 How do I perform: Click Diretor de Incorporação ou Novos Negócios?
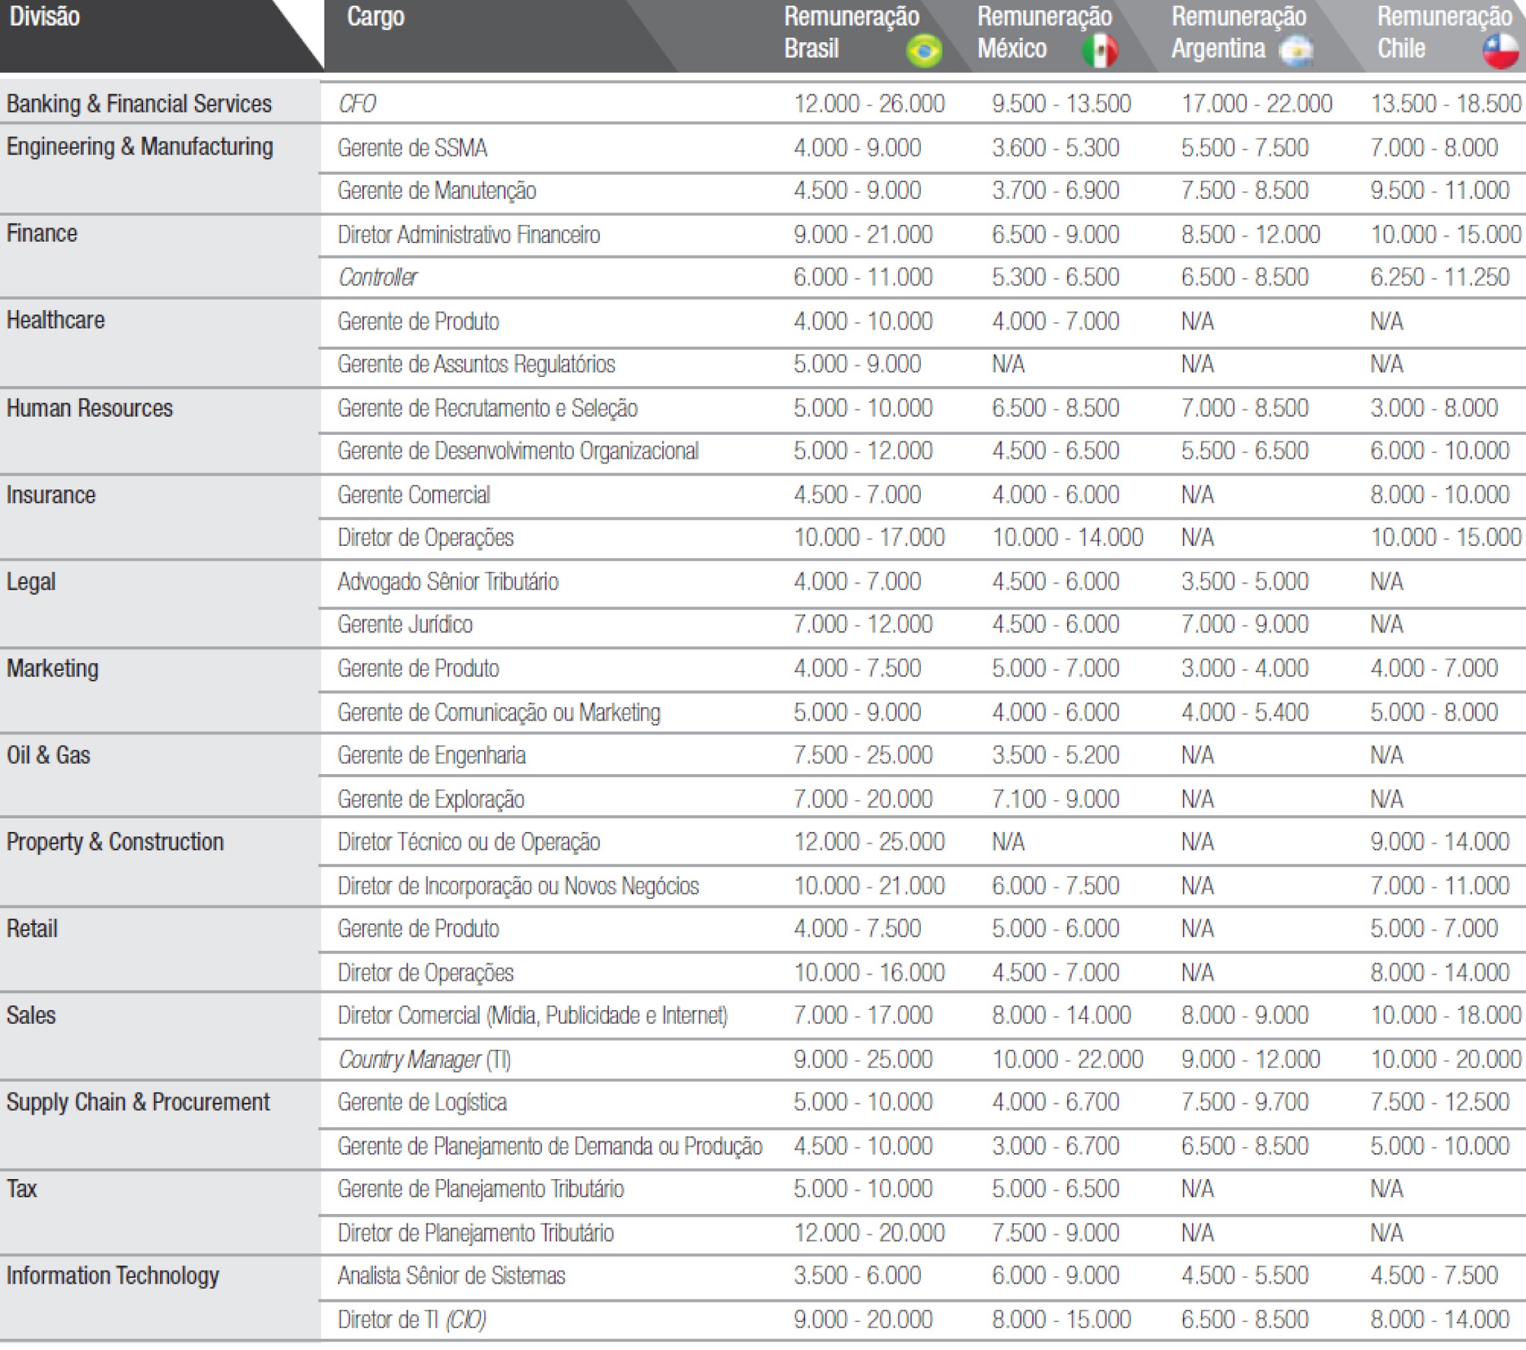518,887
